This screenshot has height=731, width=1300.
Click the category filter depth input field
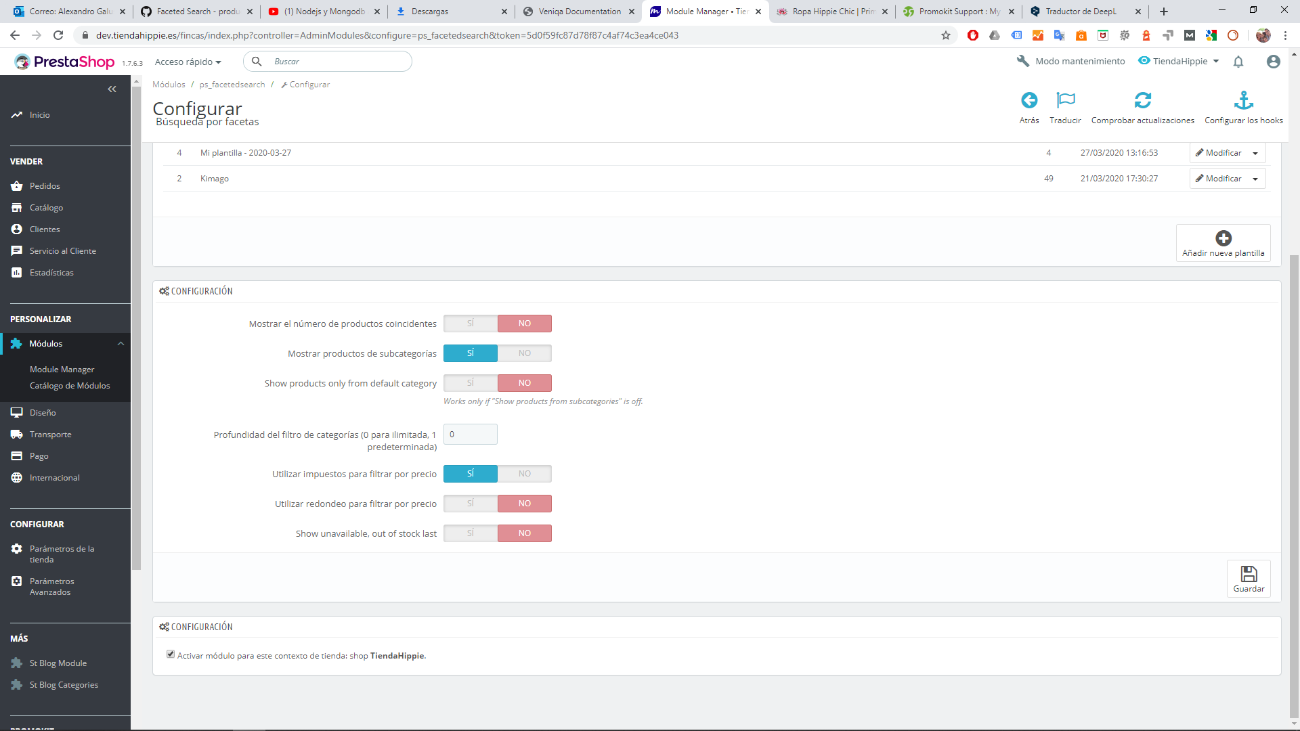(471, 435)
